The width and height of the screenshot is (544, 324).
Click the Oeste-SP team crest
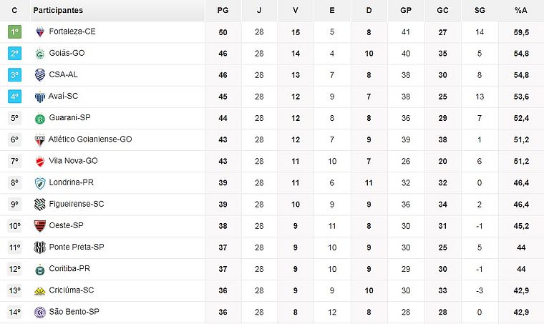click(x=40, y=226)
